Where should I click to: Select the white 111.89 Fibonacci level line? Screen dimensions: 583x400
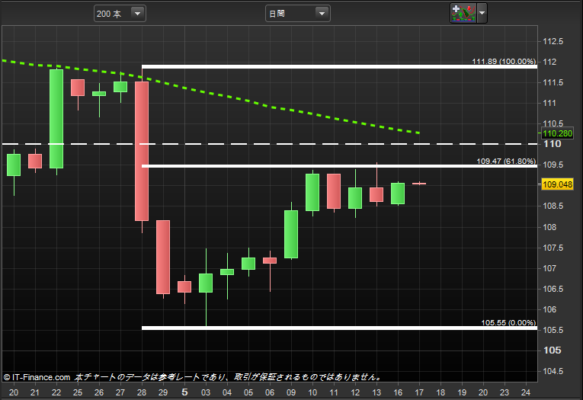click(339, 67)
